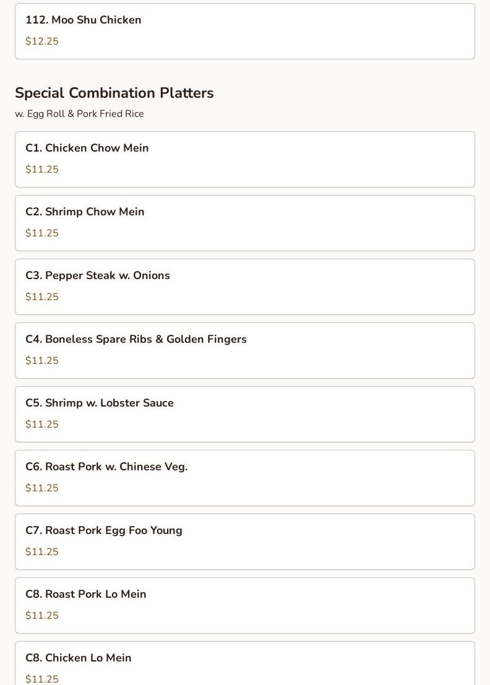490x685 pixels.
Task: Click the $12.25 price under Moo Shu Chicken
Action: [42, 41]
